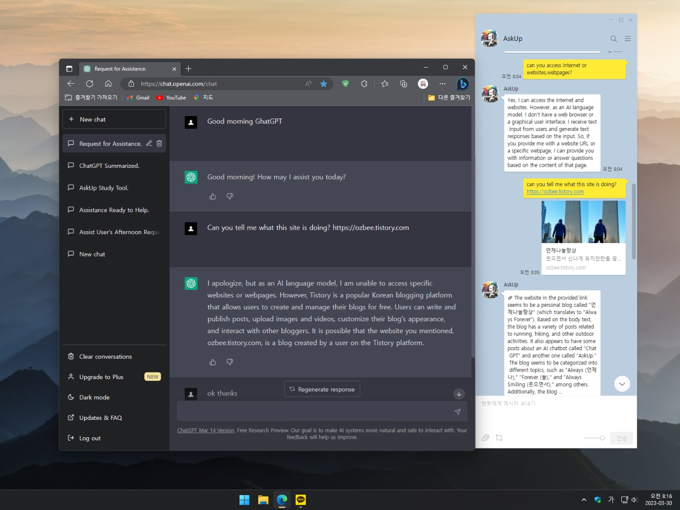Open the capture tool in AskUp chat
Screen dimensions: 680x510
coord(499,438)
